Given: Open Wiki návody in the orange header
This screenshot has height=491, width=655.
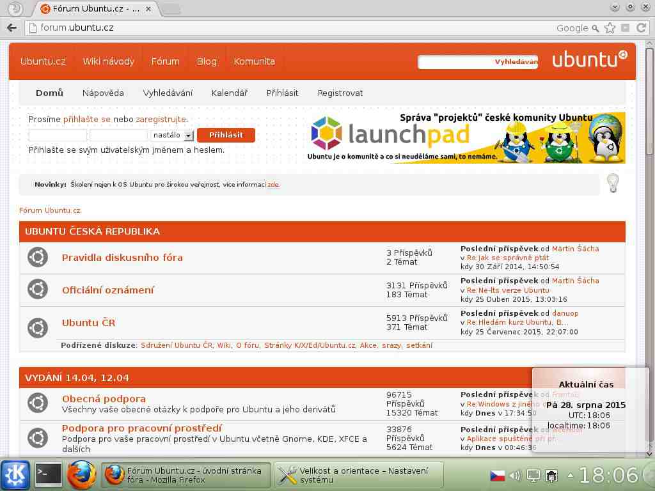Looking at the screenshot, I should [108, 62].
